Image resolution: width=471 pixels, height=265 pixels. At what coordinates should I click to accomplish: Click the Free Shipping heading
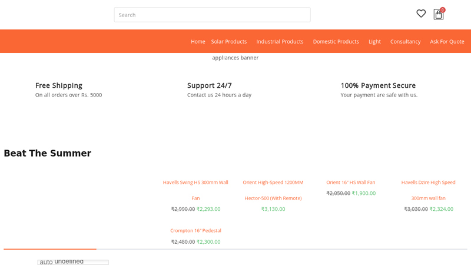point(59,85)
